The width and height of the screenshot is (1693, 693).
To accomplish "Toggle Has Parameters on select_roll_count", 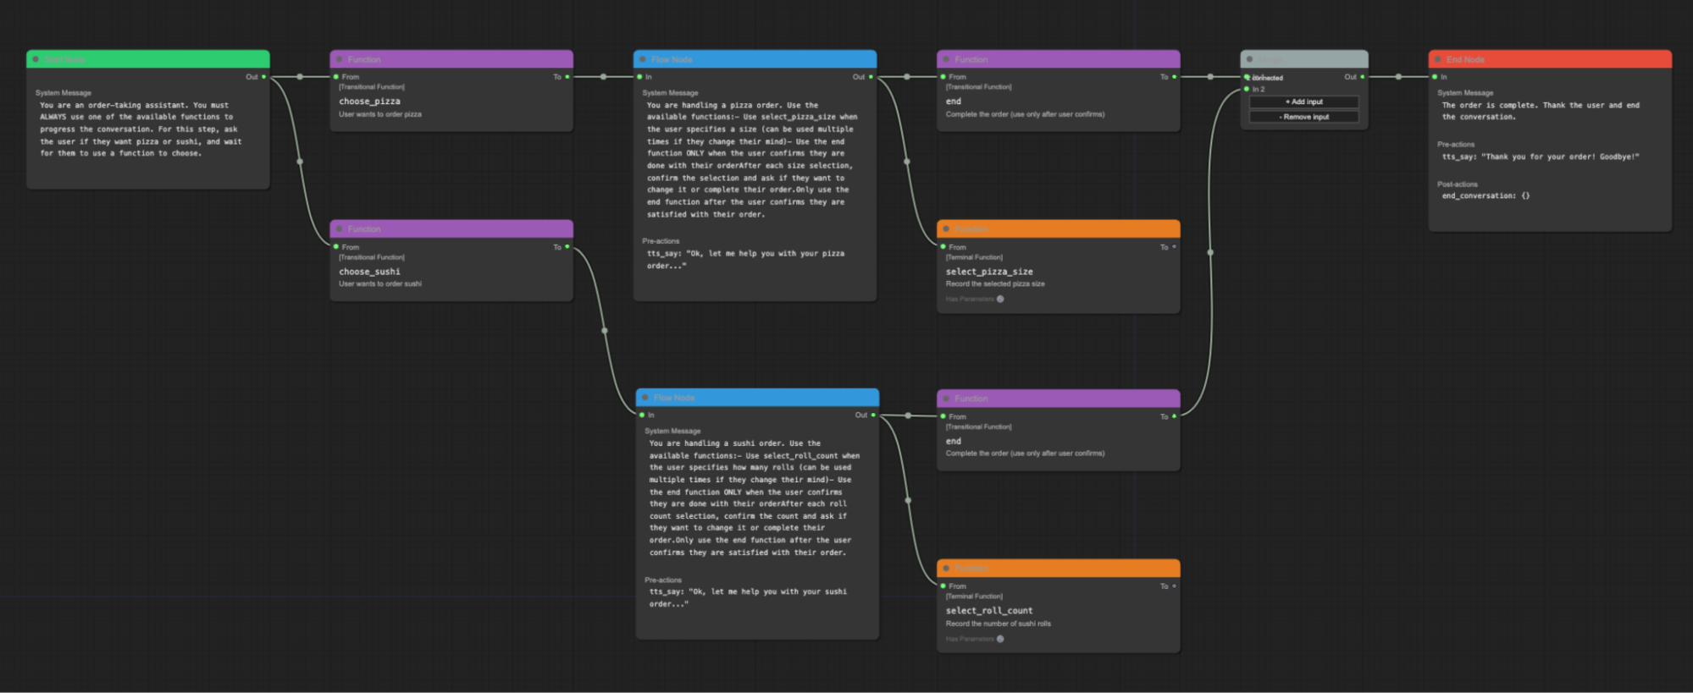I will point(1000,639).
